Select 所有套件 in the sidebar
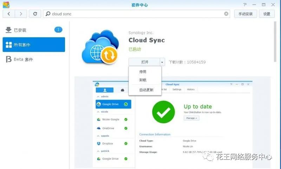 click(x=34, y=45)
